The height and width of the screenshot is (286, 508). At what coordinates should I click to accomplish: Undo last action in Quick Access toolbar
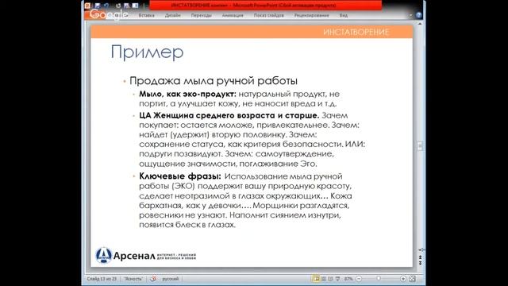click(106, 6)
